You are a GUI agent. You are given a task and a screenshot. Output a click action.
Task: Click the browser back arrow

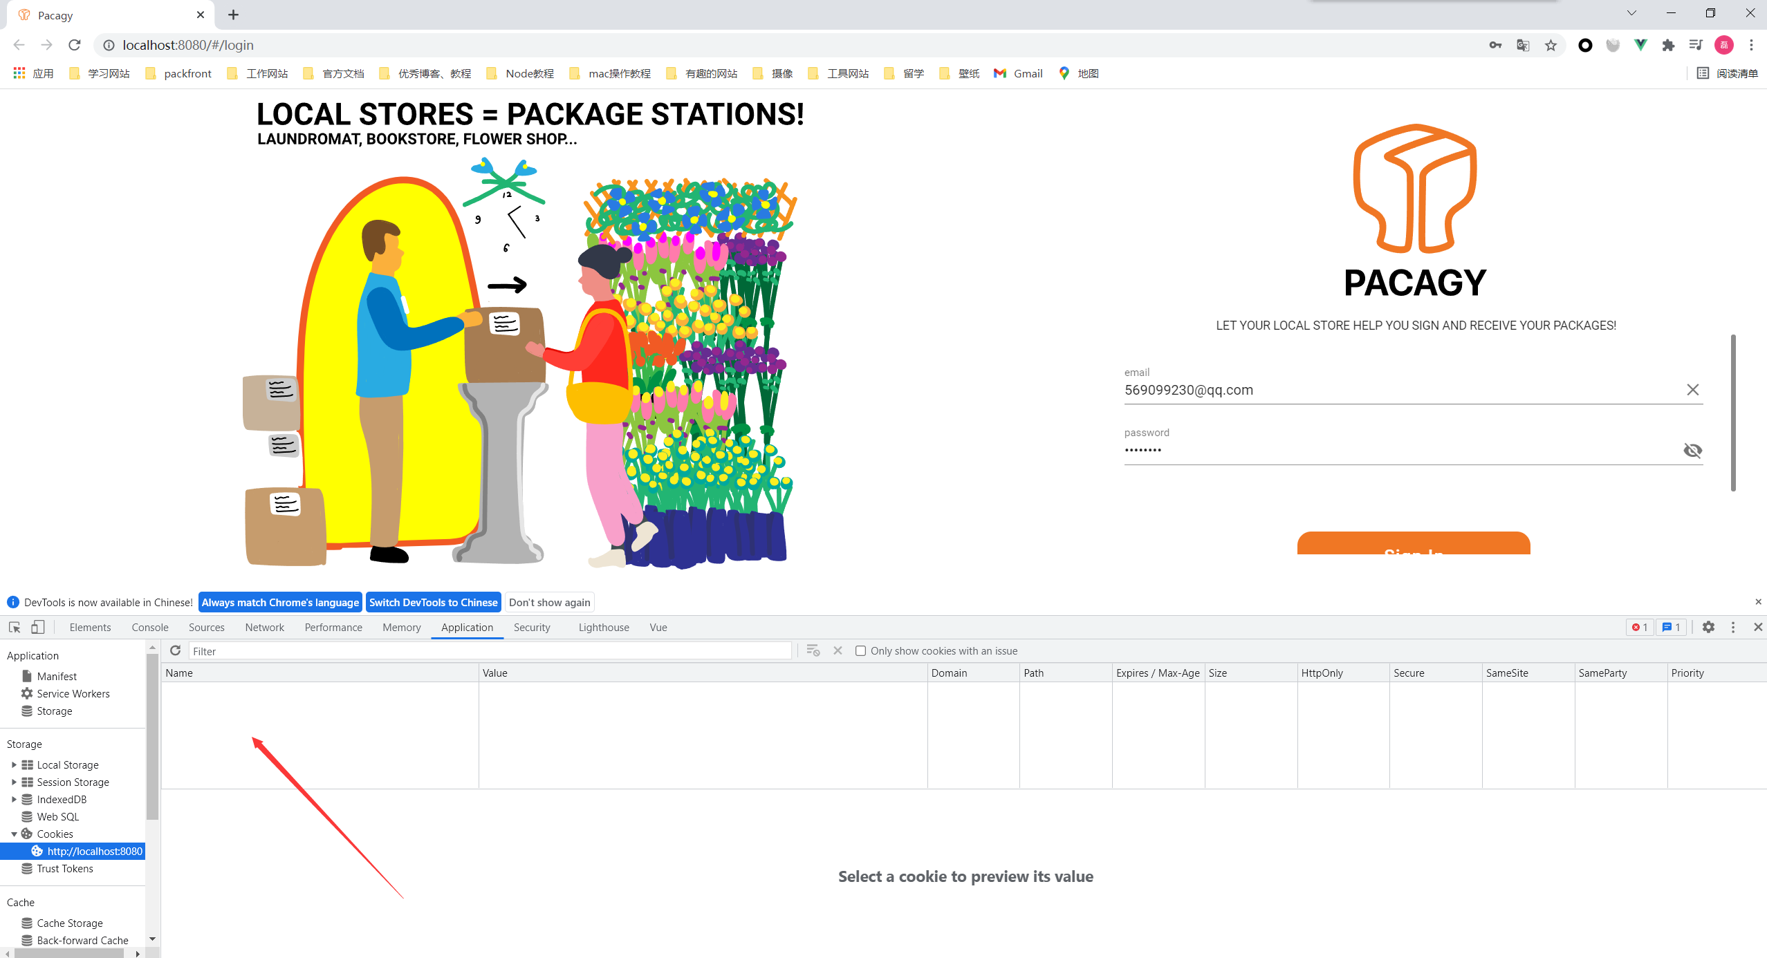tap(19, 45)
